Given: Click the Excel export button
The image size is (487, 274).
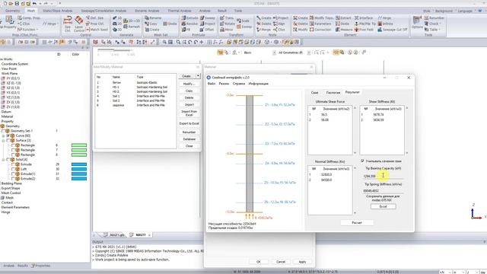Looking at the screenshot, I should (x=383, y=206).
